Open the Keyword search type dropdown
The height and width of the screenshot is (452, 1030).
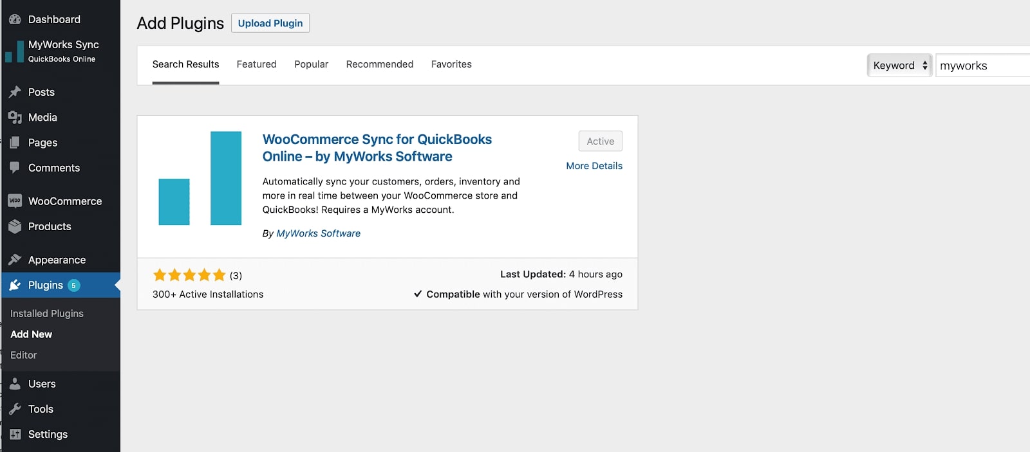coord(899,66)
